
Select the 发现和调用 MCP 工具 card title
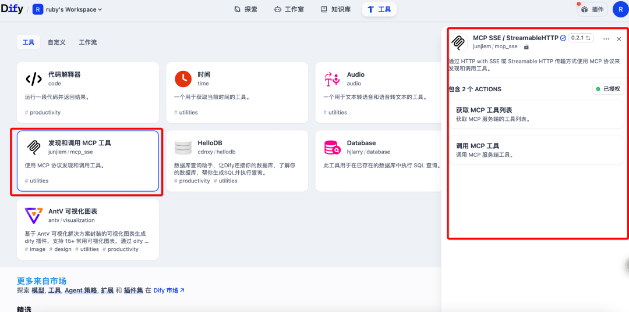click(80, 143)
